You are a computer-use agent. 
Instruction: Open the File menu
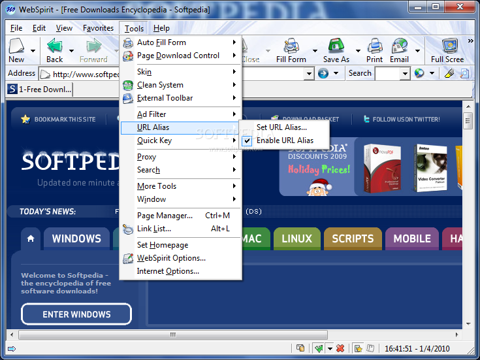pyautogui.click(x=16, y=28)
